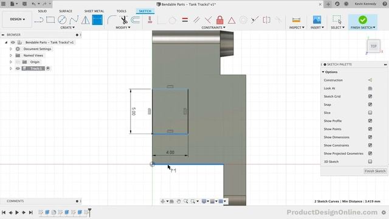389x219 pixels.
Task: Switch to the SURFACE tab
Action: [66, 11]
